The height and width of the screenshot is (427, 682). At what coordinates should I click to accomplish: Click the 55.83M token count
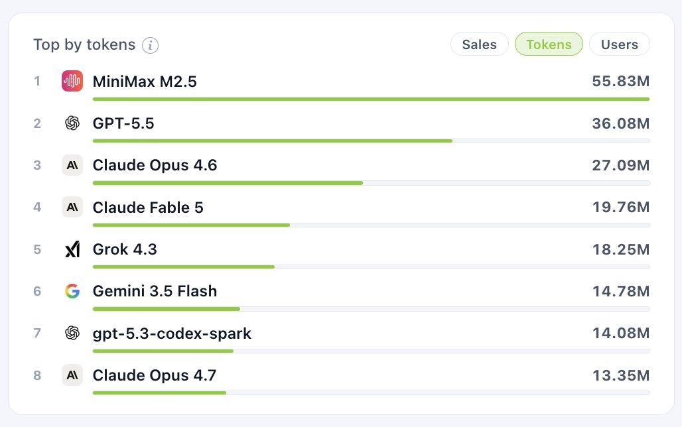coord(621,82)
